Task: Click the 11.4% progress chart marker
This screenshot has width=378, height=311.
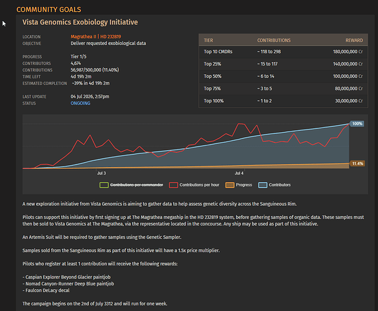Action: pyautogui.click(x=357, y=163)
